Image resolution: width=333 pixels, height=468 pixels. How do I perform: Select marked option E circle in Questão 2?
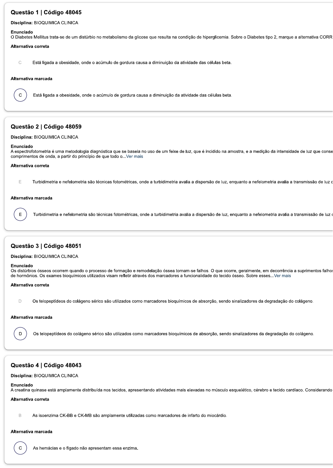tap(20, 214)
